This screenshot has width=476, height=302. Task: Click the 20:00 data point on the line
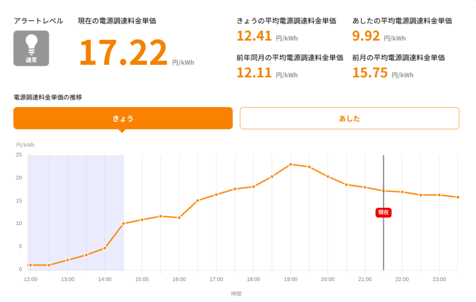point(328,176)
